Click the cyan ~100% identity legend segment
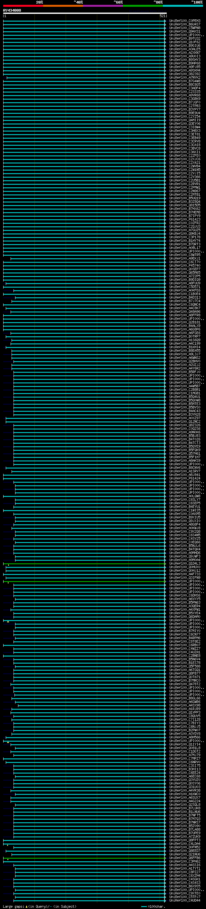206x909 pixels. (183, 6)
